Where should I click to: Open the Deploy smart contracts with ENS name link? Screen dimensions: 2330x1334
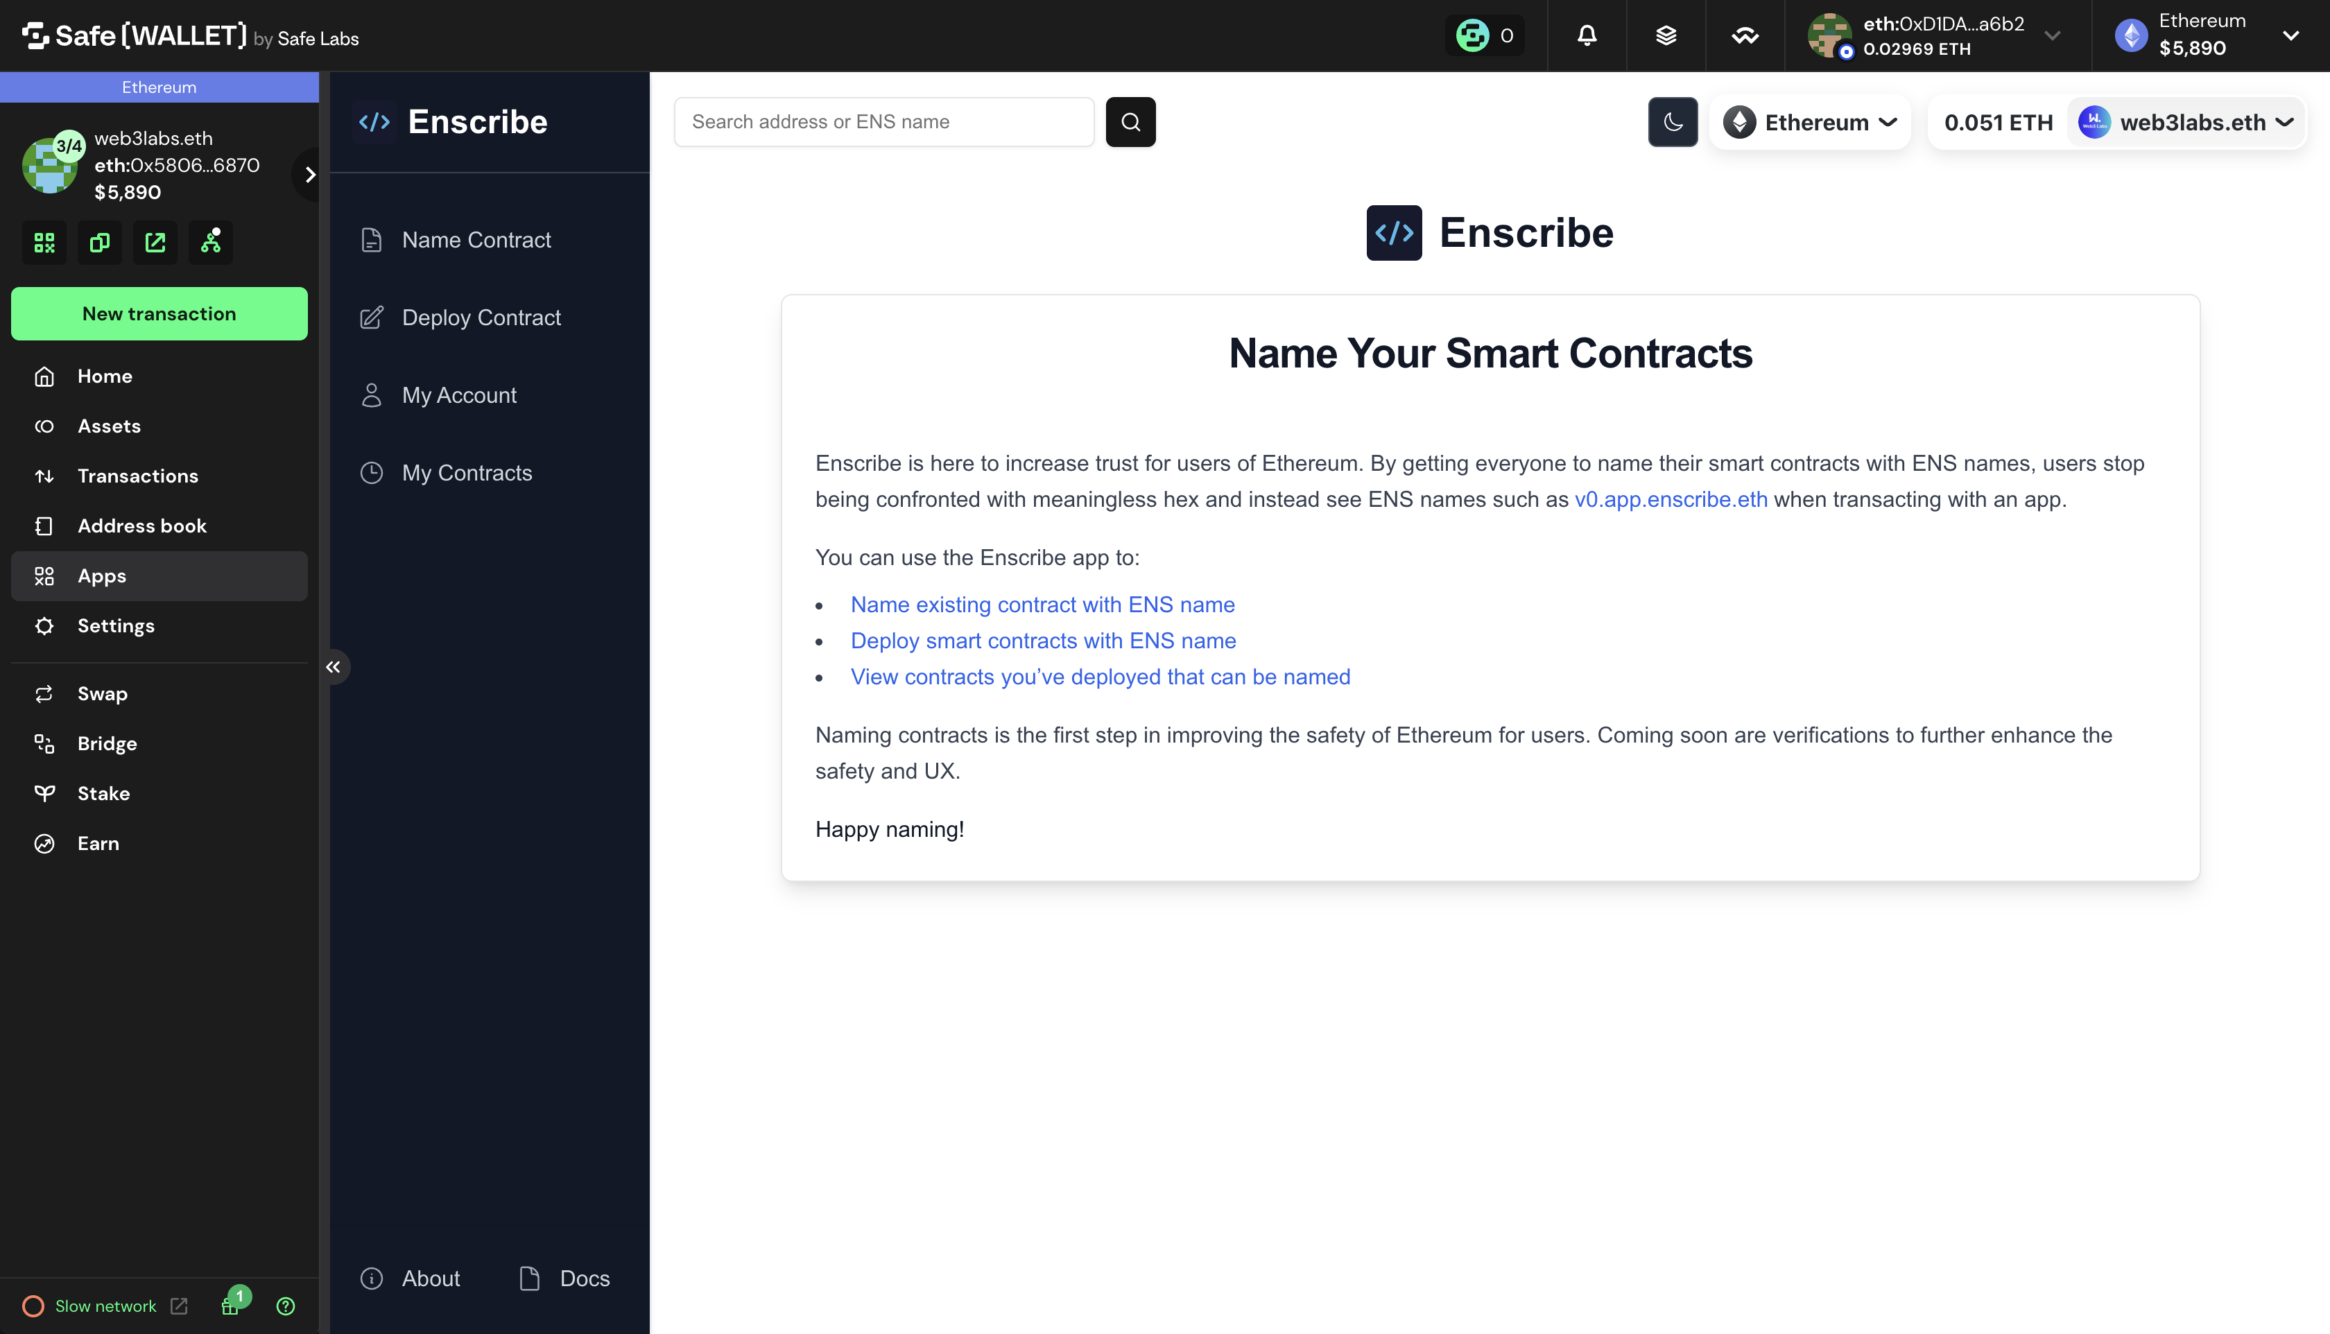1043,641
